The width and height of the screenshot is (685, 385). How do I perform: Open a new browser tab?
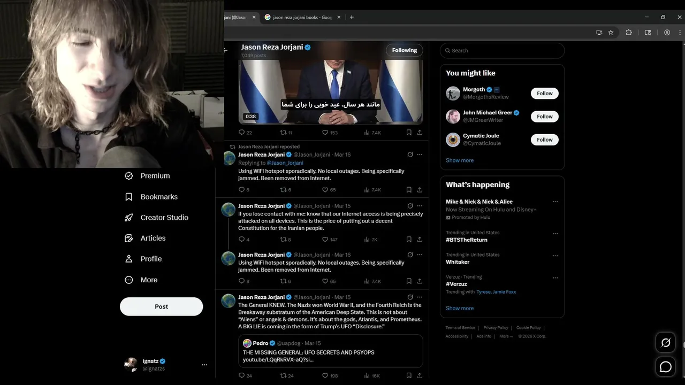point(352,17)
